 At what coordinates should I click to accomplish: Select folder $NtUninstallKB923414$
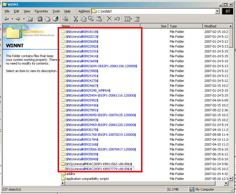pos(82,56)
